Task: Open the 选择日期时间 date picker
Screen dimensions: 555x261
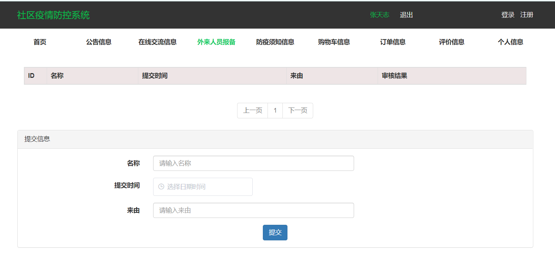Action: tap(203, 187)
